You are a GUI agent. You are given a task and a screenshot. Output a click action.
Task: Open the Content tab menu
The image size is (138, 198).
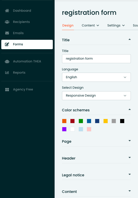90,25
